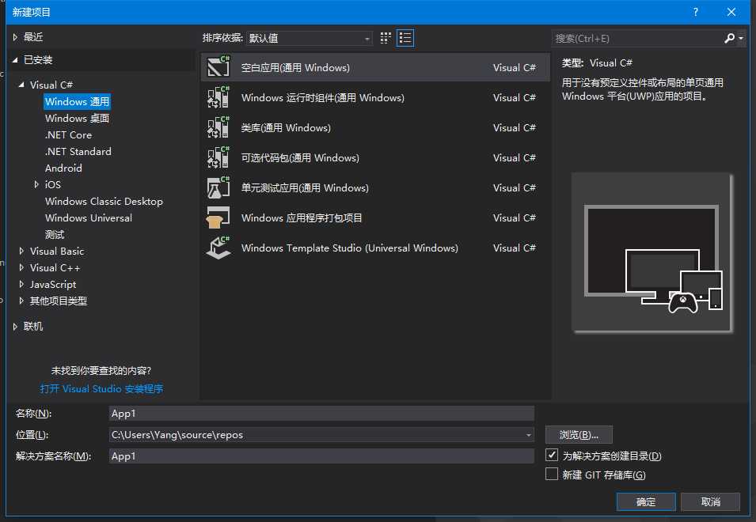Toggle 为解决方案创建目录 checkbox
This screenshot has width=756, height=522.
pyautogui.click(x=552, y=455)
